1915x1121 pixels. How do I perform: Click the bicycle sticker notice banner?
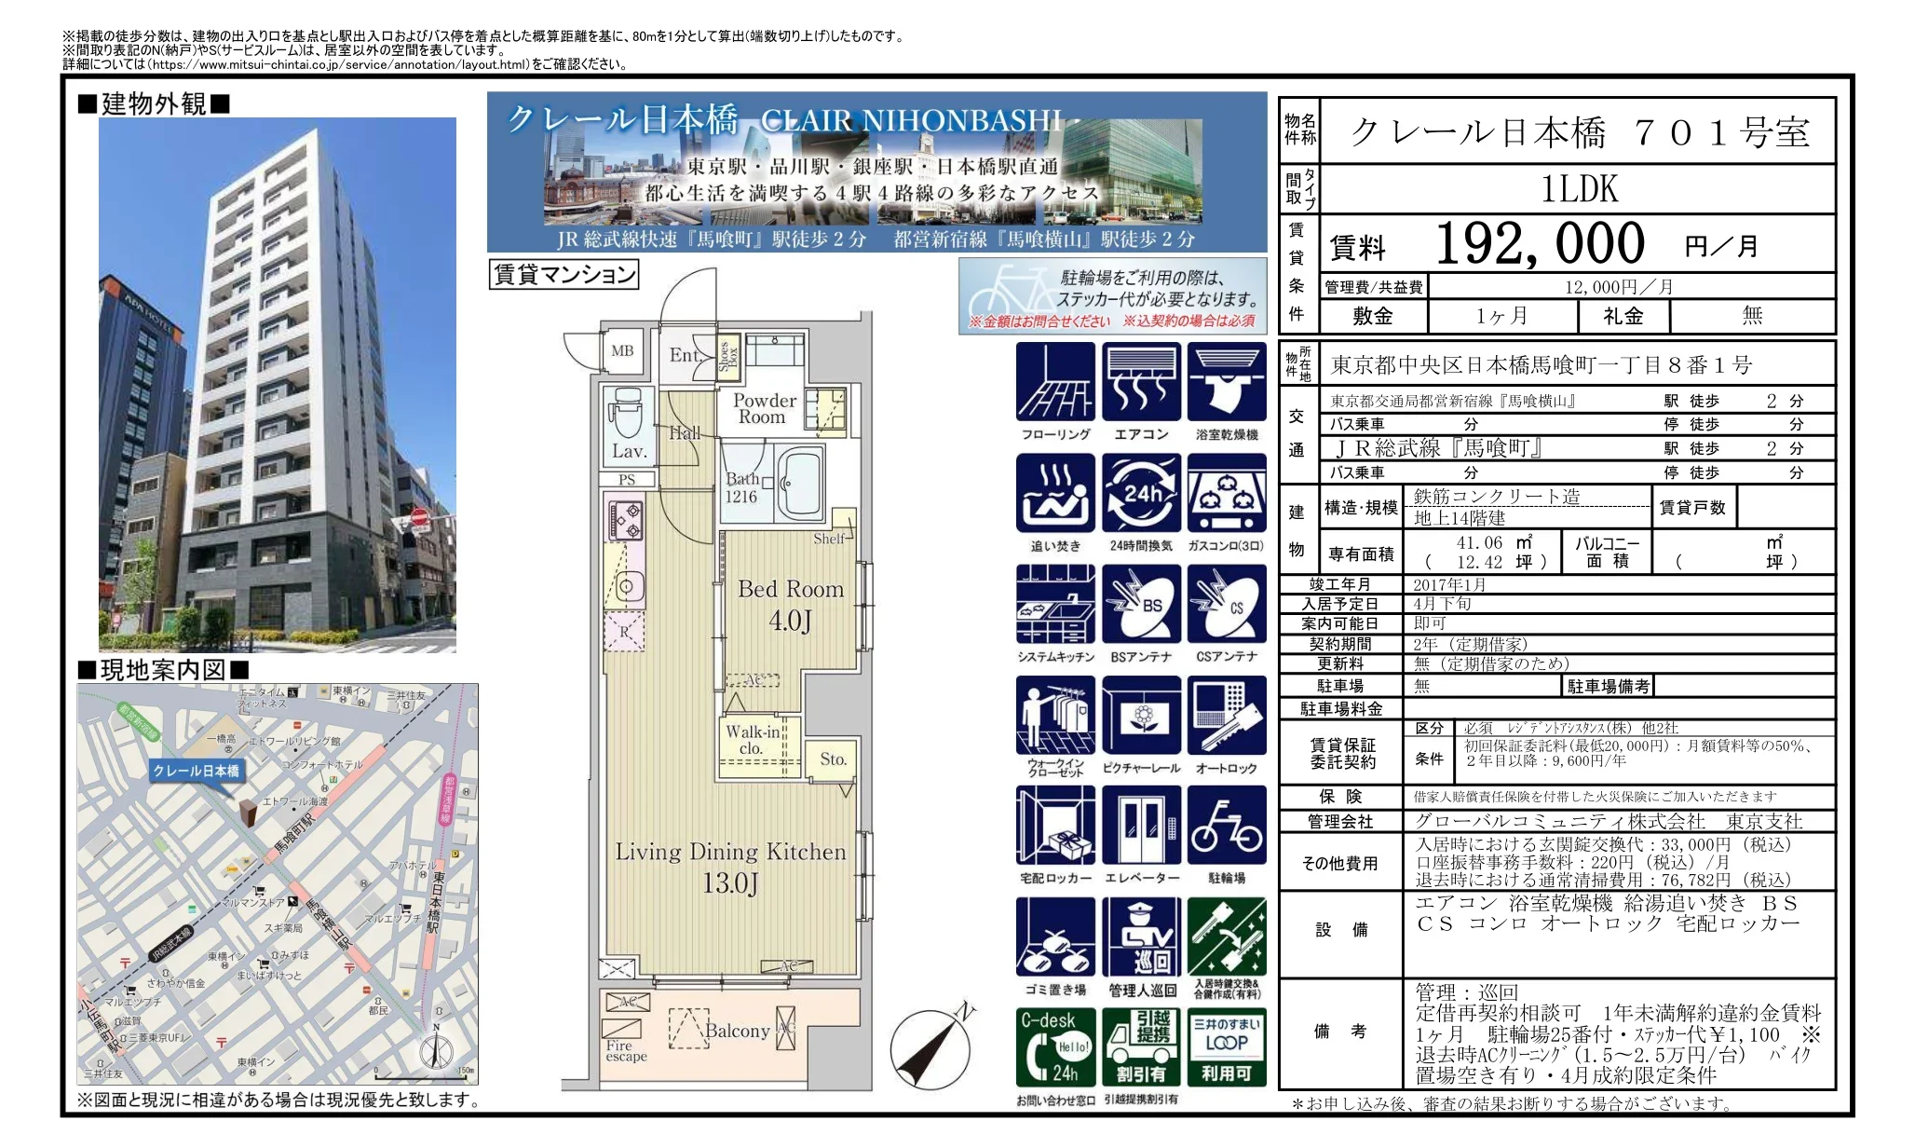pos(1112,295)
